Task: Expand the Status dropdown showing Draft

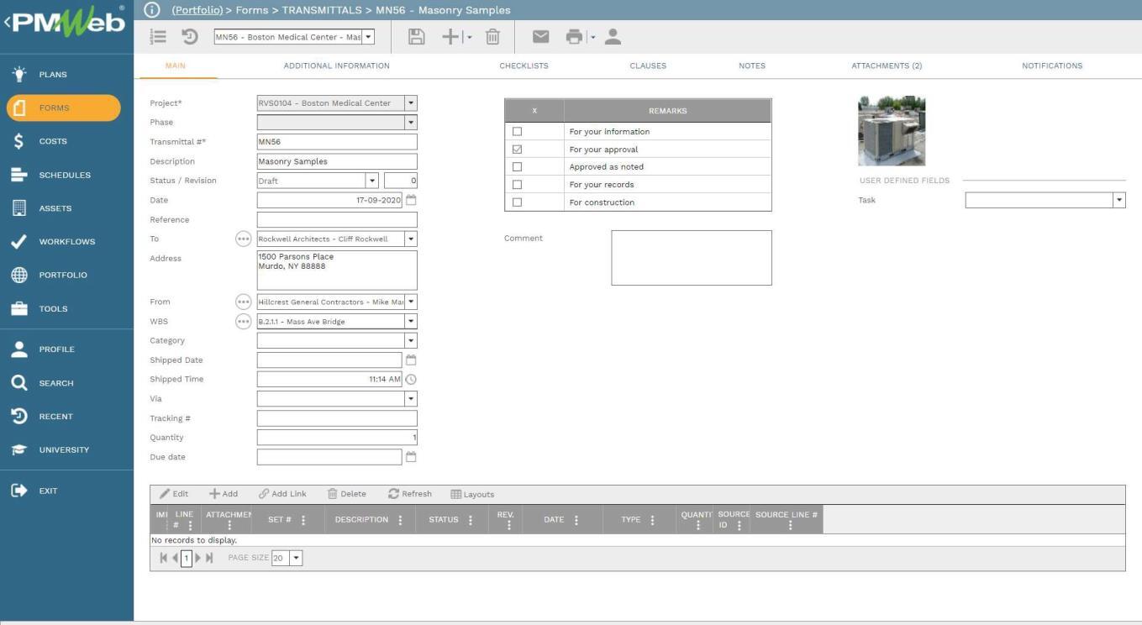Action: pos(371,181)
